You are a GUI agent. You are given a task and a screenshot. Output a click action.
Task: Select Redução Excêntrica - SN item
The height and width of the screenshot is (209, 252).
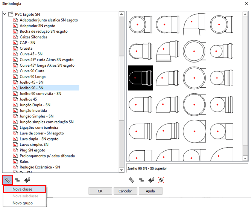[x=40, y=167]
